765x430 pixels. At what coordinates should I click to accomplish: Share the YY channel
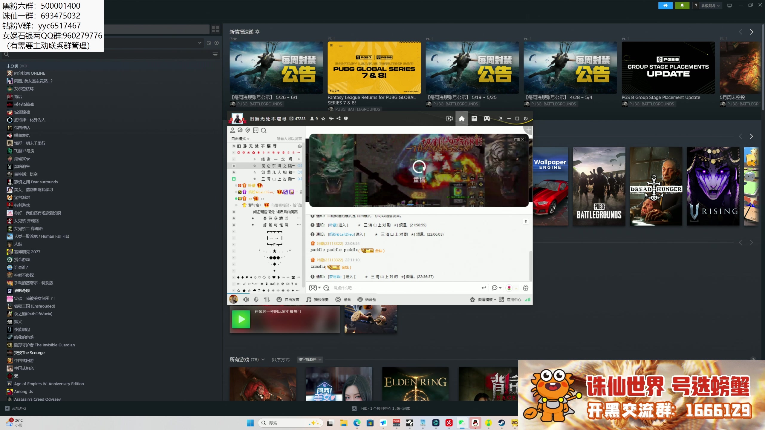339,119
